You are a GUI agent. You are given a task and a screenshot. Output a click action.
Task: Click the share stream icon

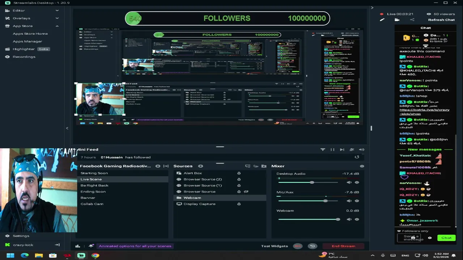point(412,20)
